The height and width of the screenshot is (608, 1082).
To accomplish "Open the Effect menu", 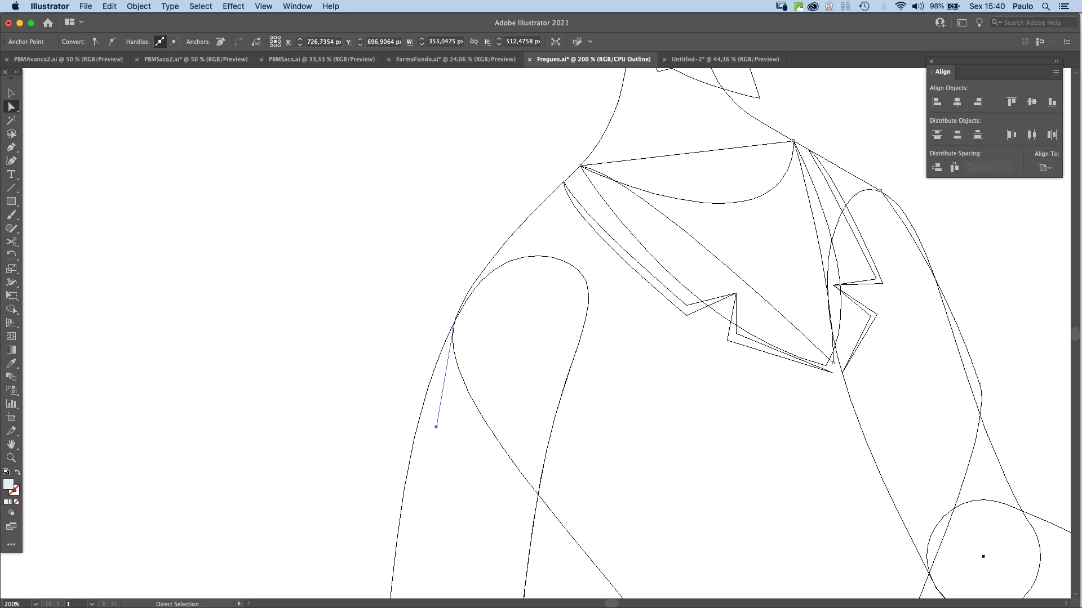I will pos(233,6).
